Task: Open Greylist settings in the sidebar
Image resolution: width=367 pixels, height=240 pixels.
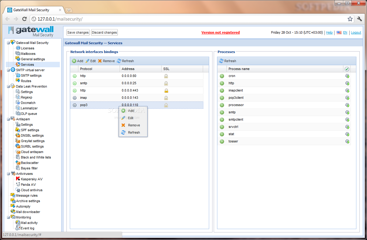Action: [x=33, y=141]
